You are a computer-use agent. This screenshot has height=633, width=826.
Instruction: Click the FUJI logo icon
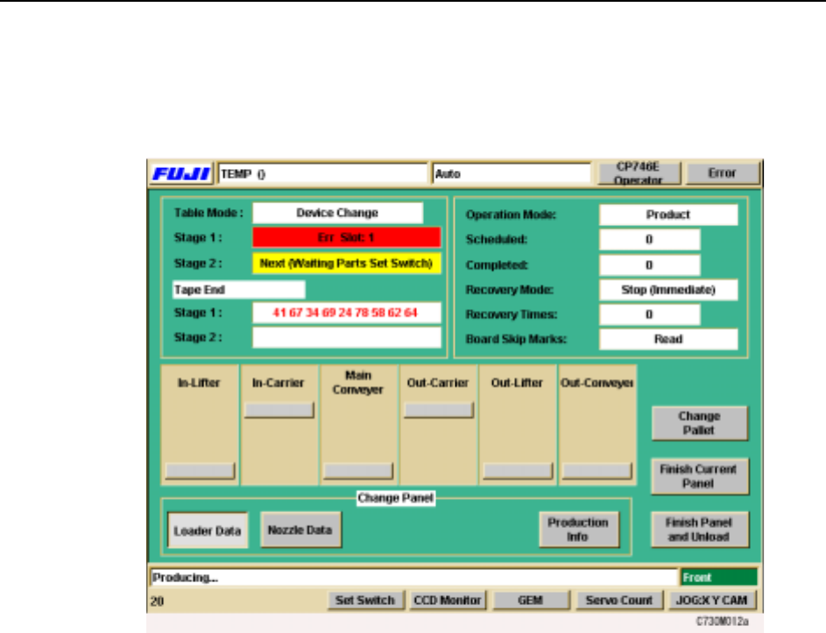[x=181, y=173]
